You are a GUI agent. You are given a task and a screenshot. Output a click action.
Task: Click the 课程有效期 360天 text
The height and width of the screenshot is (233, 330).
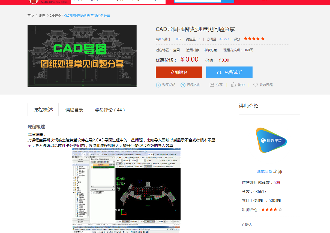pos(238,50)
